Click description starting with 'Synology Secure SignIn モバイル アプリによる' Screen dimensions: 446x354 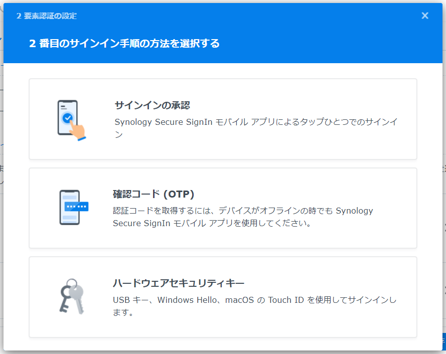click(x=256, y=128)
